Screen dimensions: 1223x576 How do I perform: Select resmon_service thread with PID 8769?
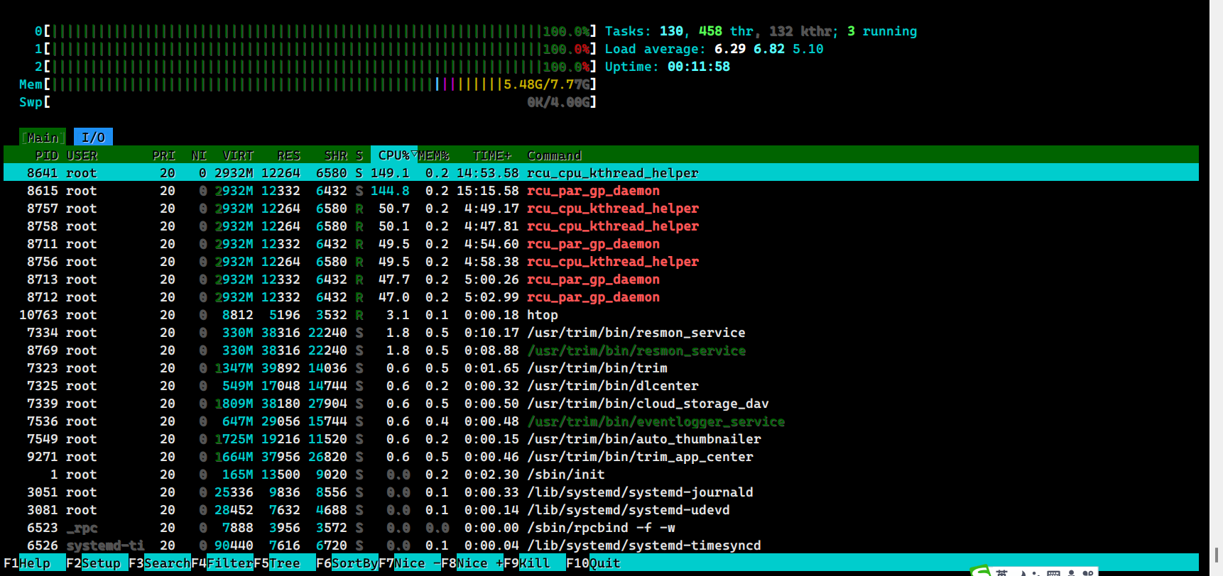click(x=601, y=350)
